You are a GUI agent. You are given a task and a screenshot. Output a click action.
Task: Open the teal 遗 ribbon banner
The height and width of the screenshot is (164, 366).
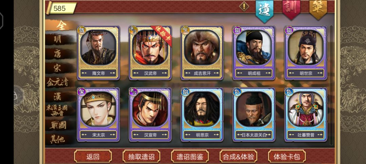click(x=264, y=10)
